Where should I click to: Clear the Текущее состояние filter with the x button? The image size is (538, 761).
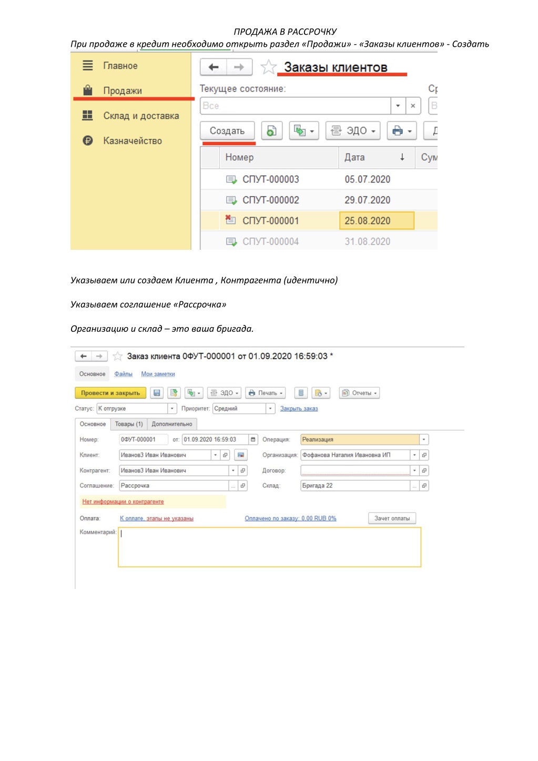413,106
